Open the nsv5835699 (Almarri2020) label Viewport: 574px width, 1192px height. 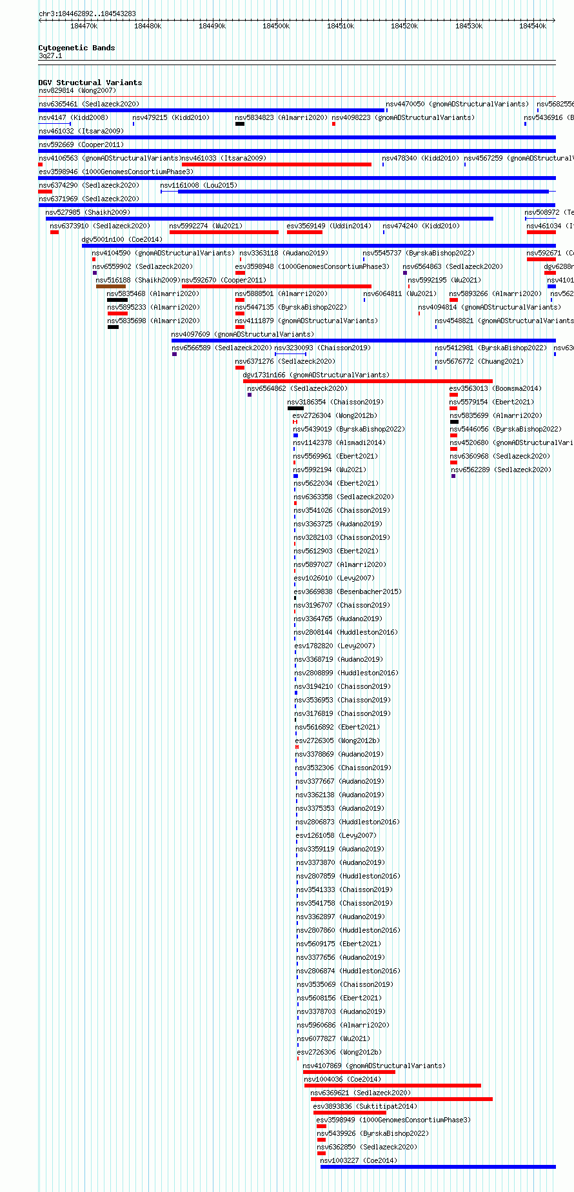[496, 415]
